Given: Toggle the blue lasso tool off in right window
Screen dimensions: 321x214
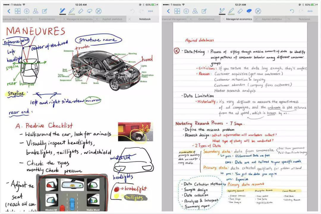Looking at the screenshot, I should tap(249, 11).
